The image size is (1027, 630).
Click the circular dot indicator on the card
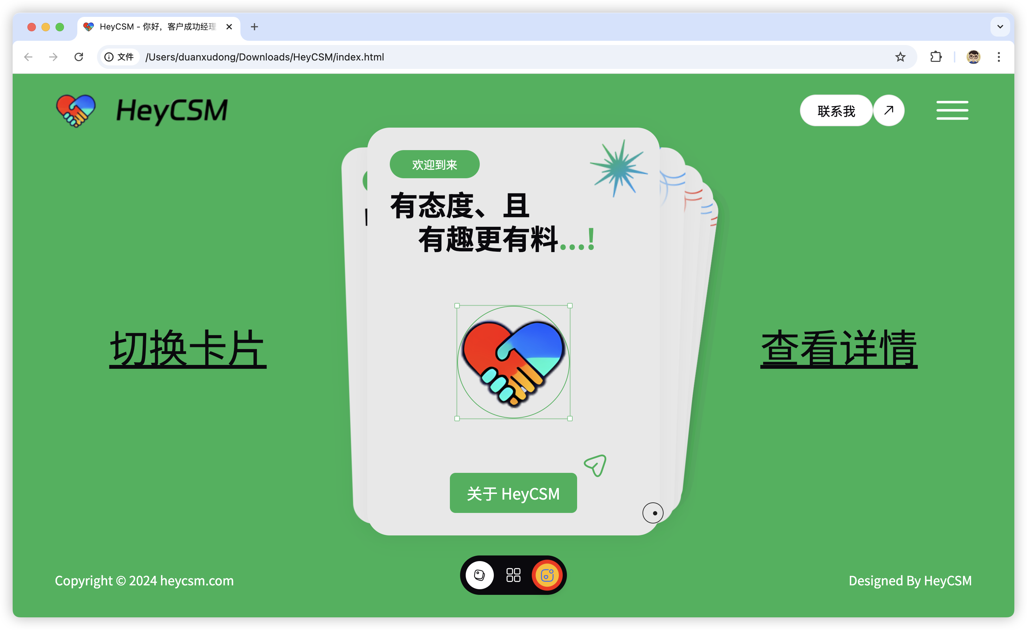click(x=653, y=513)
